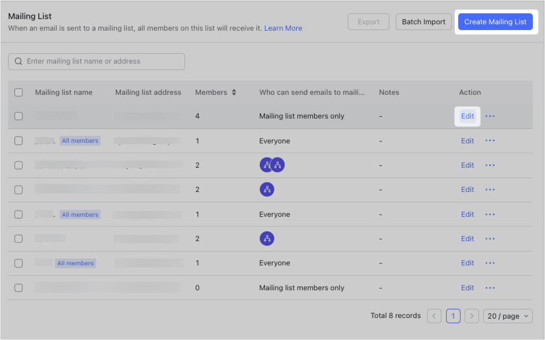
Task: Click the mailing list search field
Action: coord(96,61)
